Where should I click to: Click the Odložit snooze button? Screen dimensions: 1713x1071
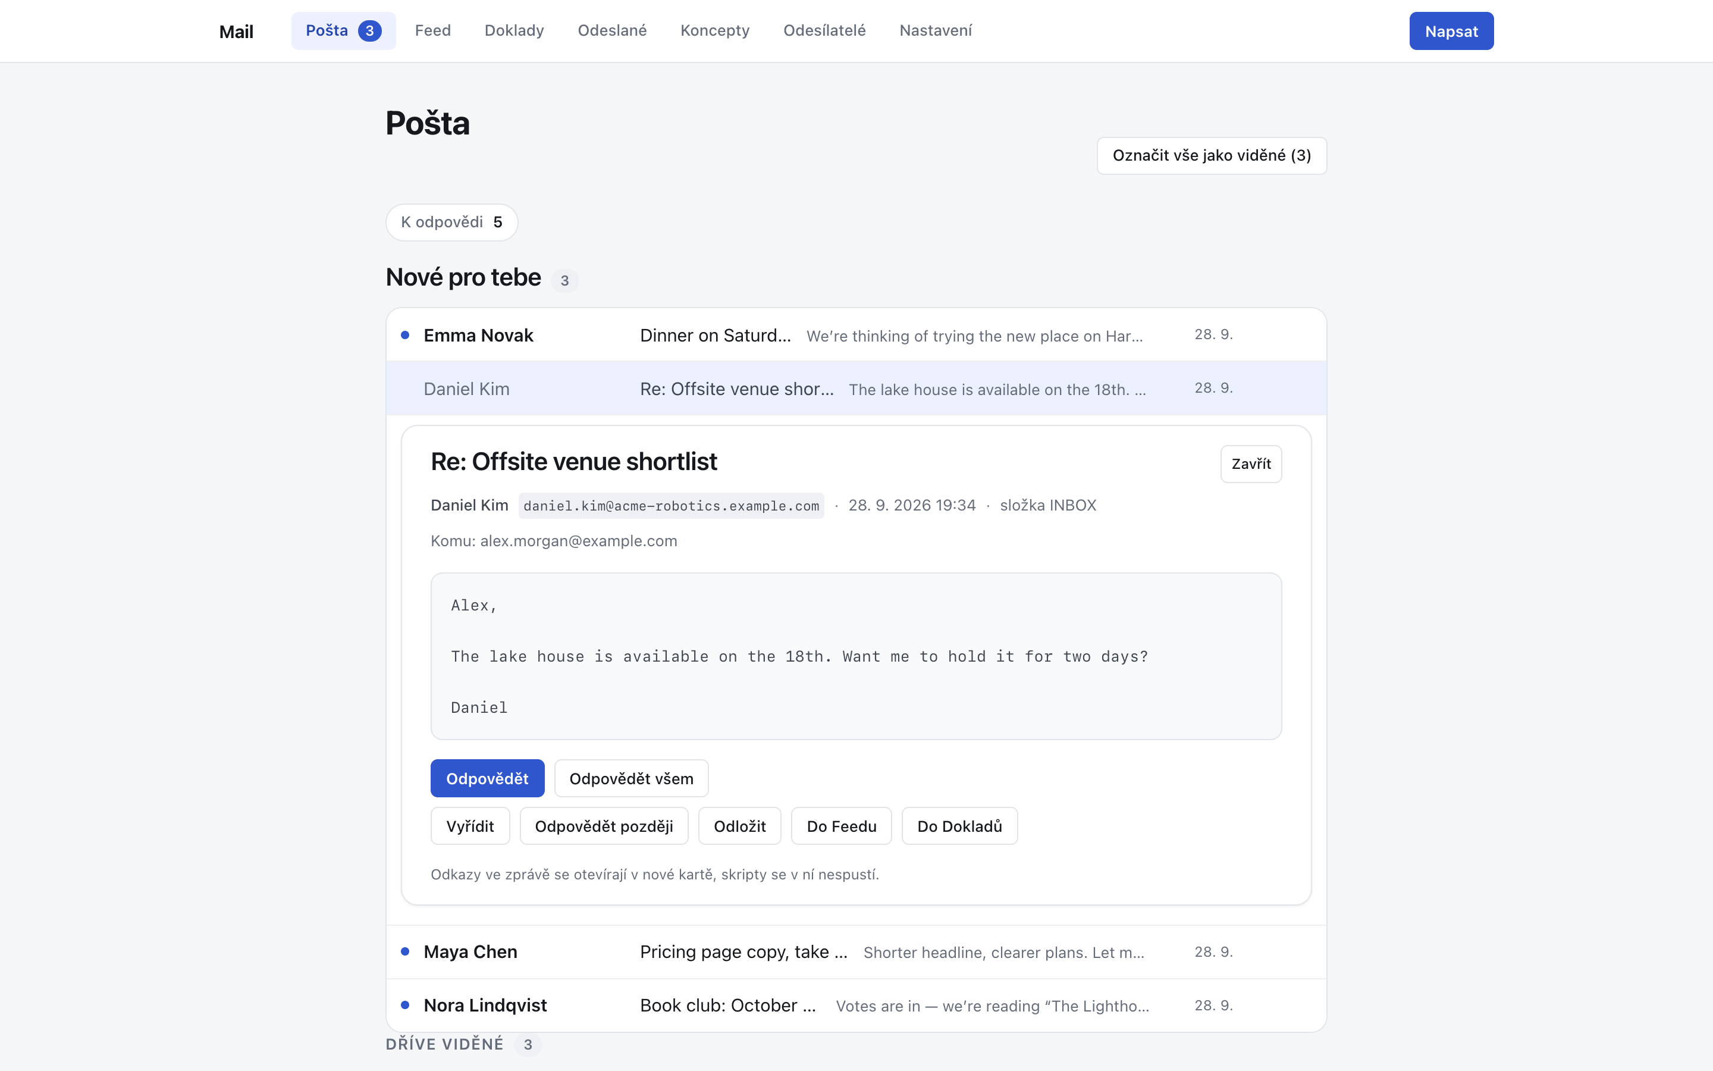point(740,826)
